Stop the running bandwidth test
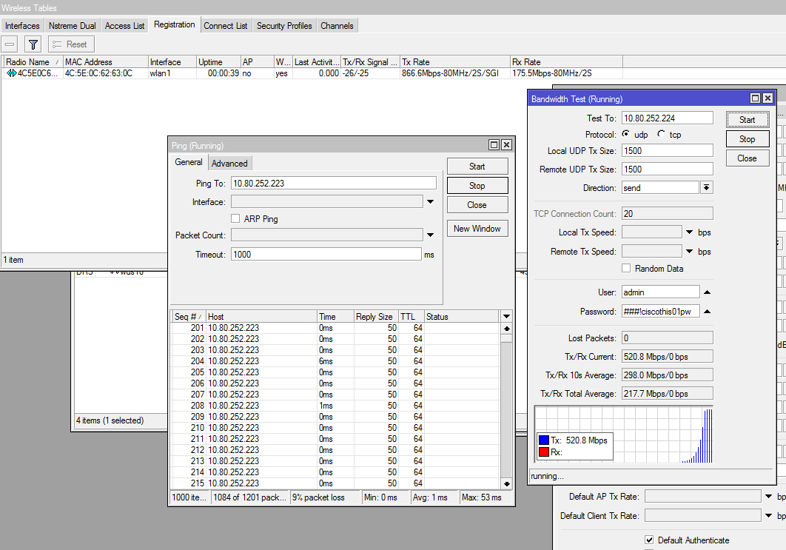 click(747, 139)
